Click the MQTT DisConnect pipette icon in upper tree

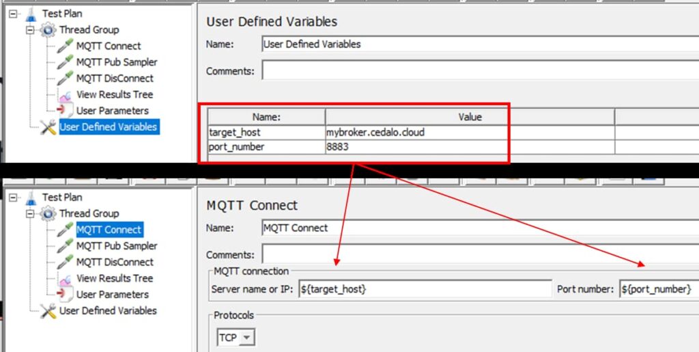tap(65, 78)
